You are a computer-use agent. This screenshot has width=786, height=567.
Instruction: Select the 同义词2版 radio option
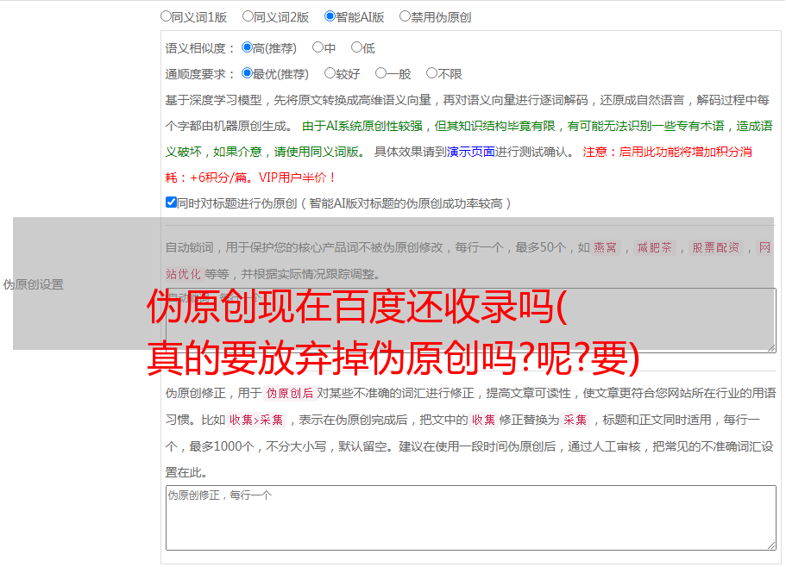(x=248, y=16)
